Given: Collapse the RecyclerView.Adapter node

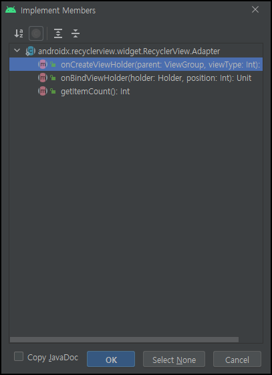Looking at the screenshot, I should pyautogui.click(x=17, y=50).
